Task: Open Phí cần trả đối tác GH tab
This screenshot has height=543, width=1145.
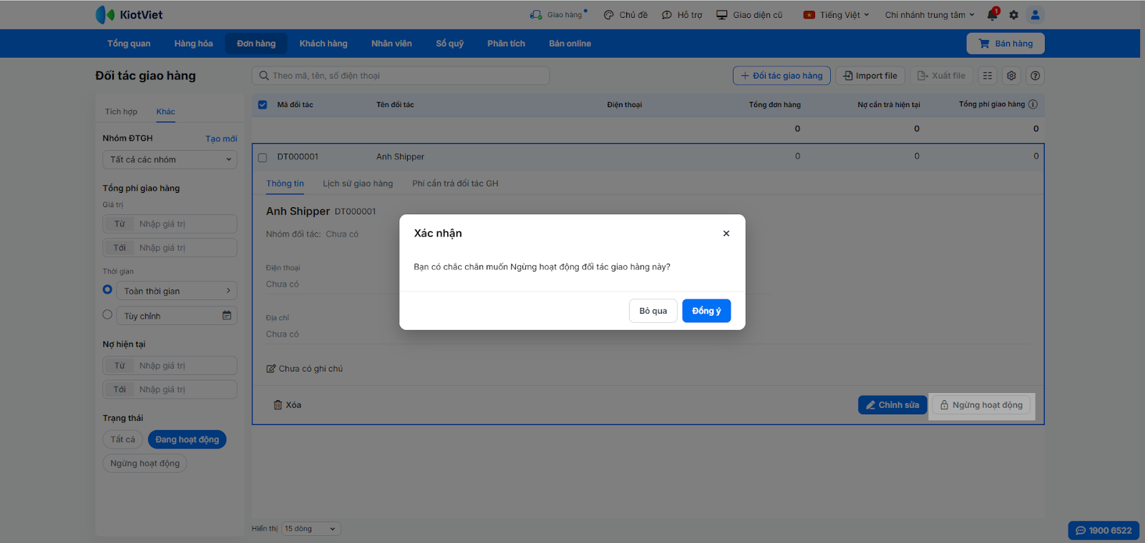Action: (455, 184)
